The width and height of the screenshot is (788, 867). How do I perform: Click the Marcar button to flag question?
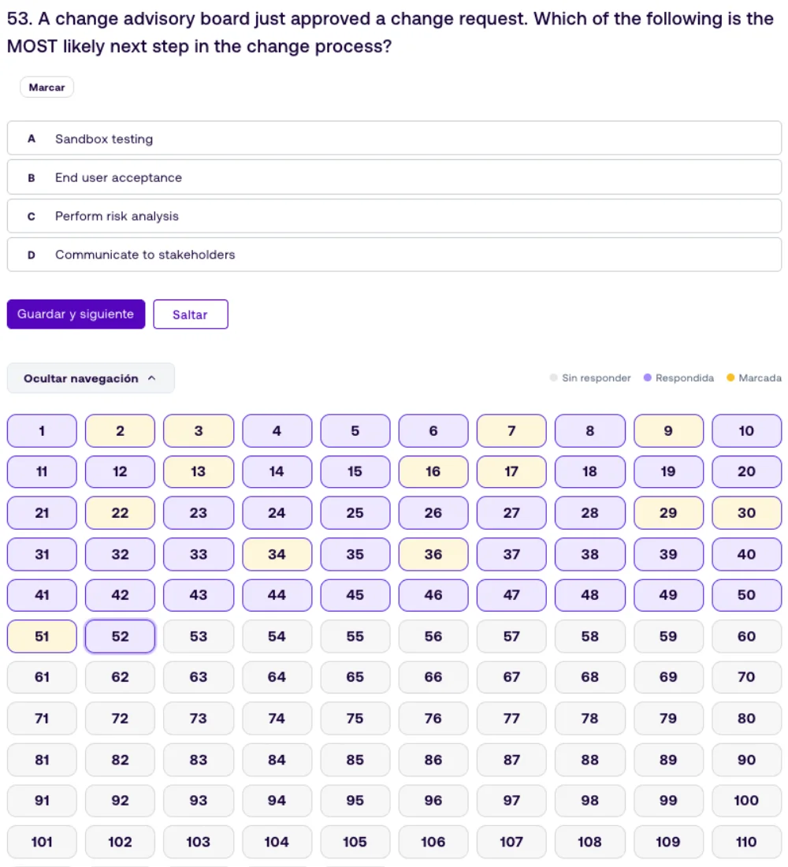tap(46, 87)
